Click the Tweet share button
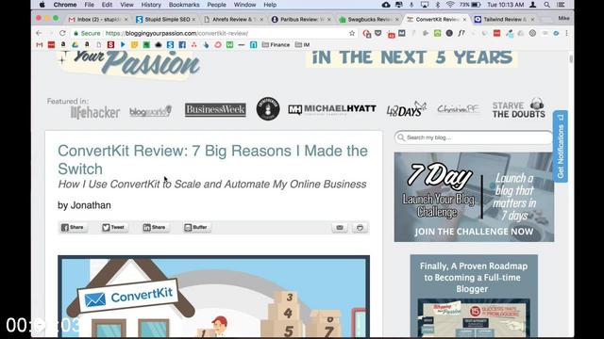The image size is (604, 339). click(113, 228)
